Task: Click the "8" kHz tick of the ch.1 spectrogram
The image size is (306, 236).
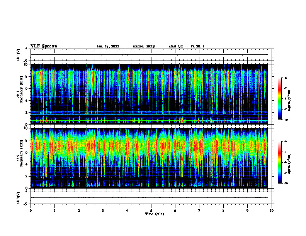Action: coord(27,76)
